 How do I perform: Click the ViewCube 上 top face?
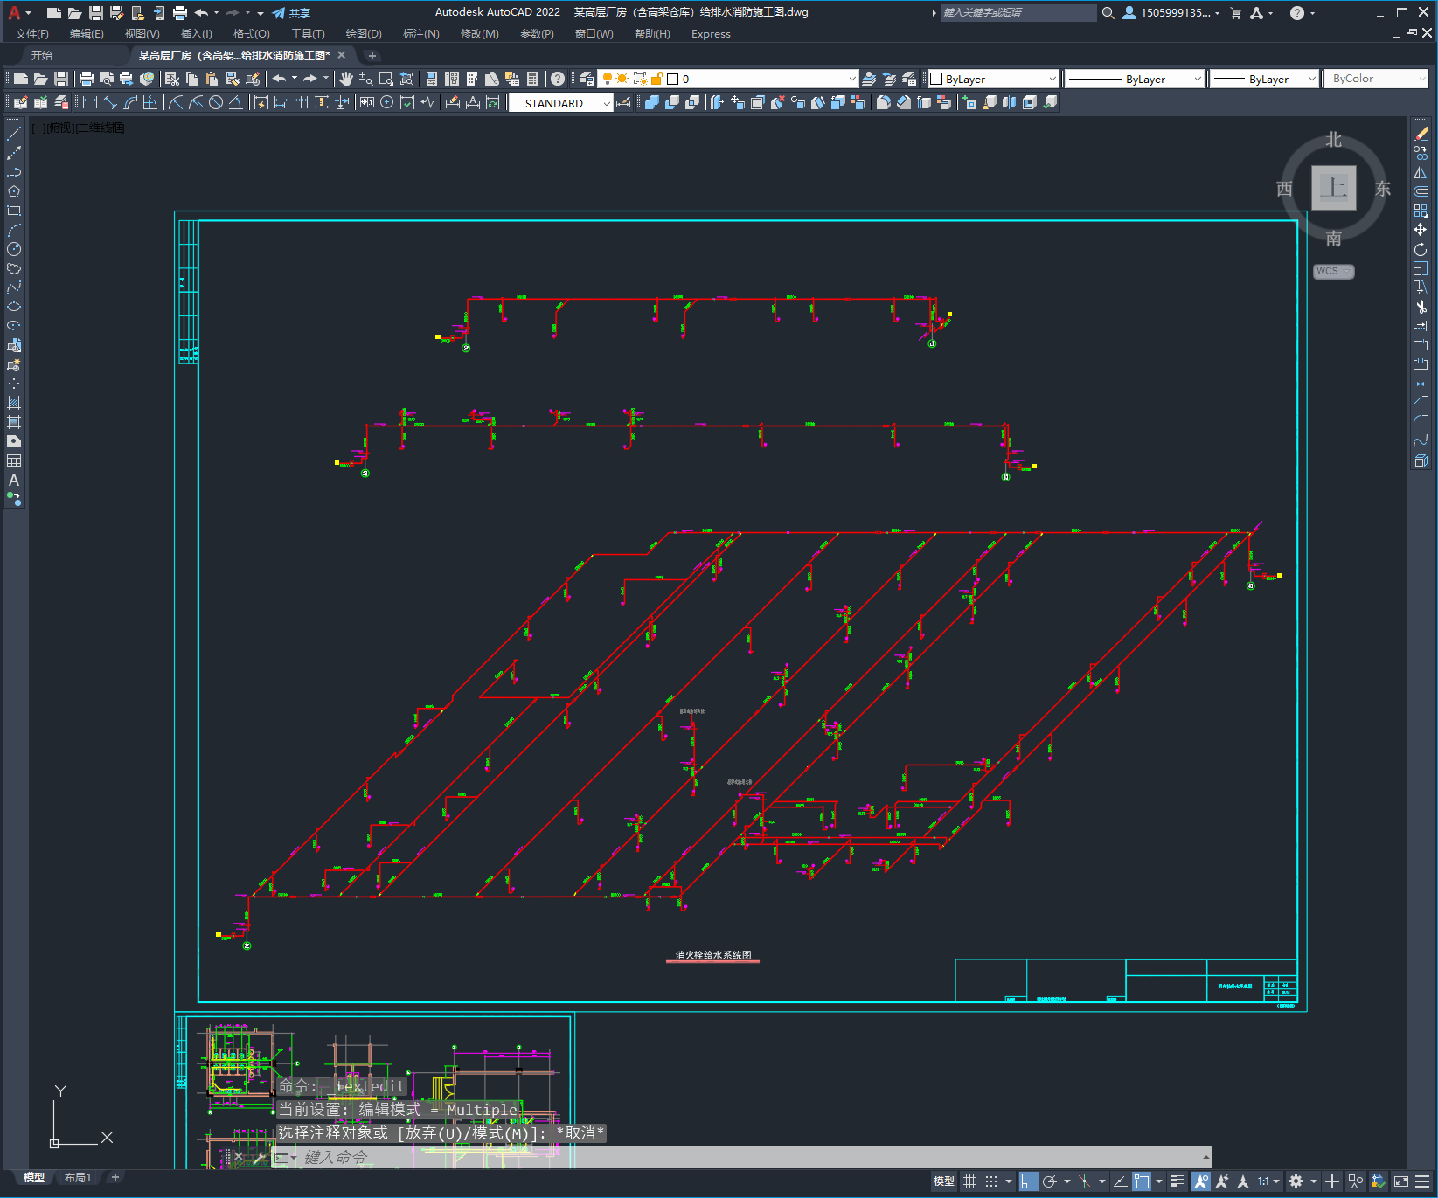1333,187
